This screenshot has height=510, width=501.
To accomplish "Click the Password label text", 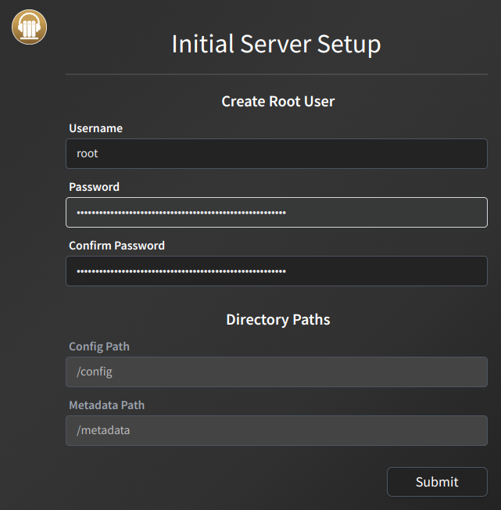I will point(94,187).
